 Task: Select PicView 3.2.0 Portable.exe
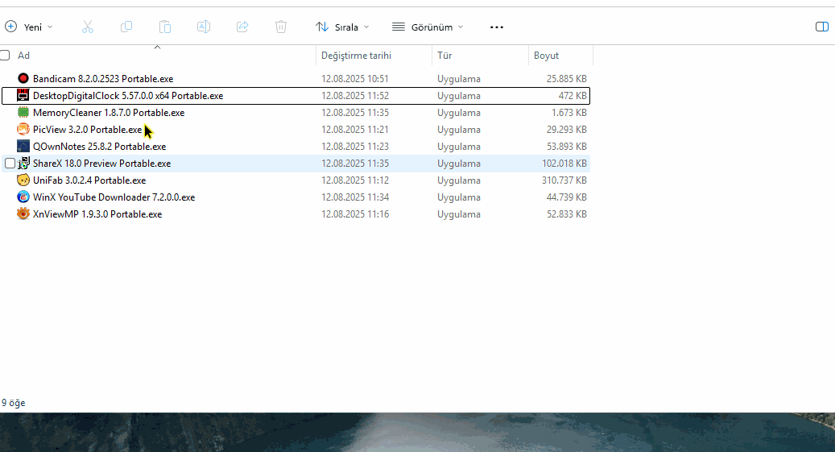pyautogui.click(x=87, y=130)
